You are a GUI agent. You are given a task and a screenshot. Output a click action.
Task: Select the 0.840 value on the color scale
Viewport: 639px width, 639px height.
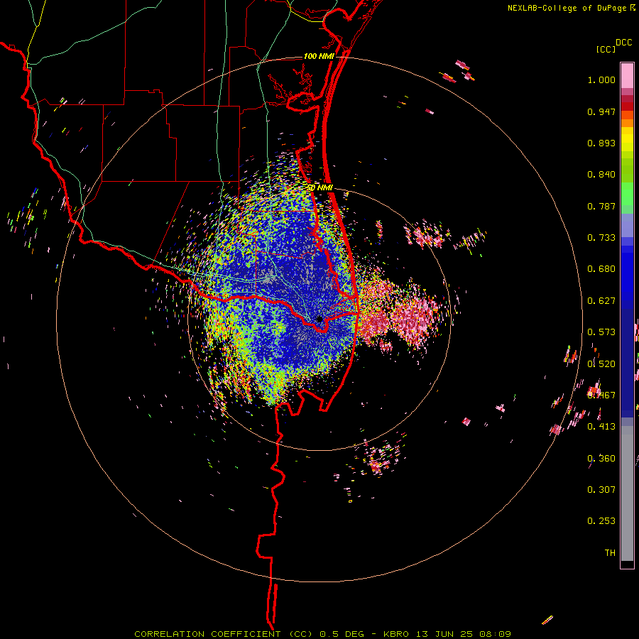601,175
